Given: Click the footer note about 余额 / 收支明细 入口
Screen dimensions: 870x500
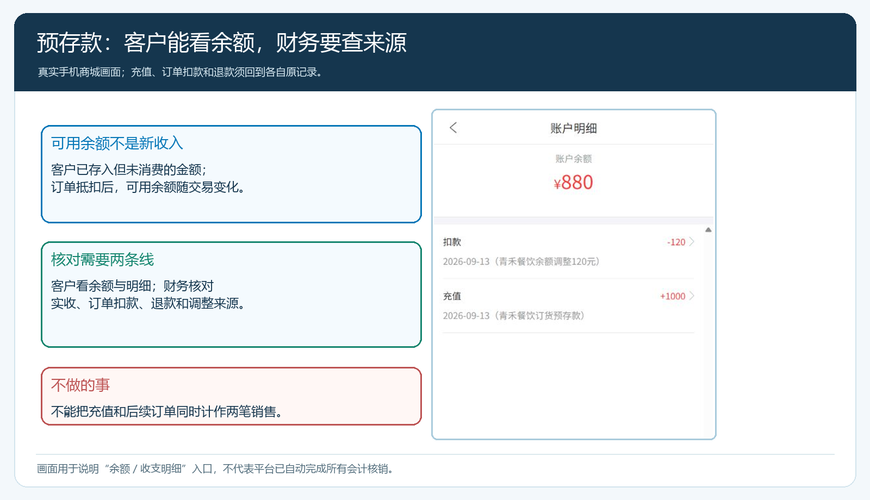Looking at the screenshot, I should (x=215, y=468).
